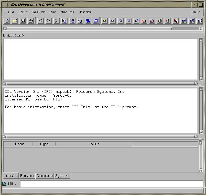The width and height of the screenshot is (206, 195).
Task: Open the Search menu
Action: [38, 12]
